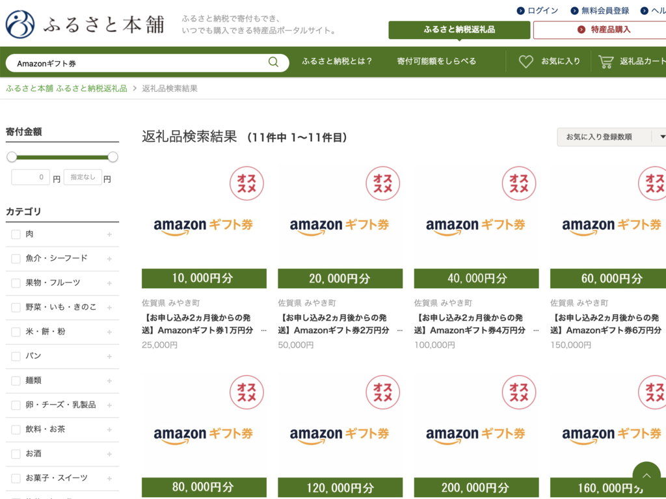
Task: Open the 40,000円分 Amazon gift thumbnail
Action: click(477, 226)
